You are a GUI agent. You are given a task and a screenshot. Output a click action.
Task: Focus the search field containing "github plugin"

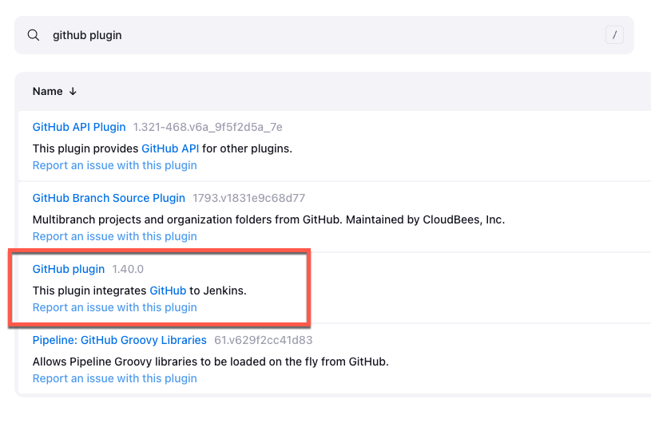coord(320,35)
